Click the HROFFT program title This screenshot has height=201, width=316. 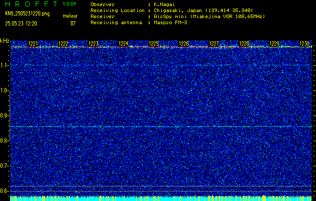[32, 4]
